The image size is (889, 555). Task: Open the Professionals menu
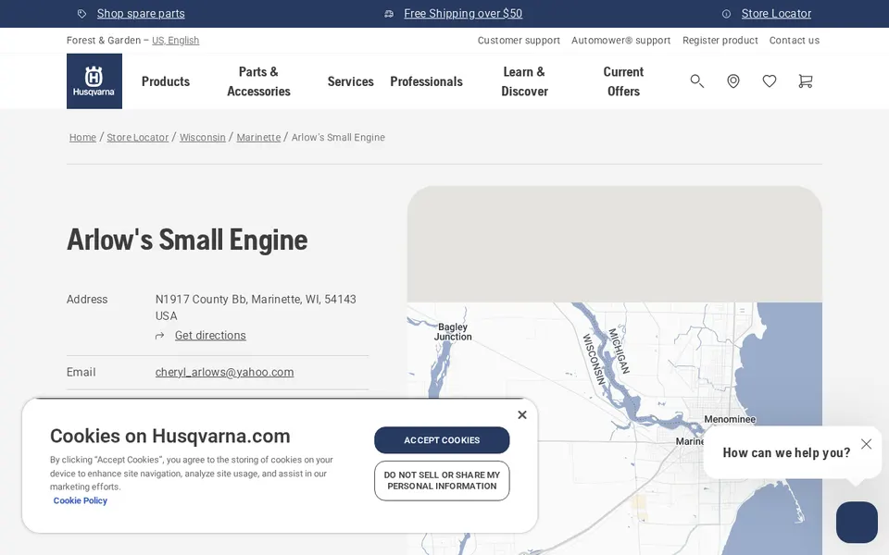tap(426, 81)
